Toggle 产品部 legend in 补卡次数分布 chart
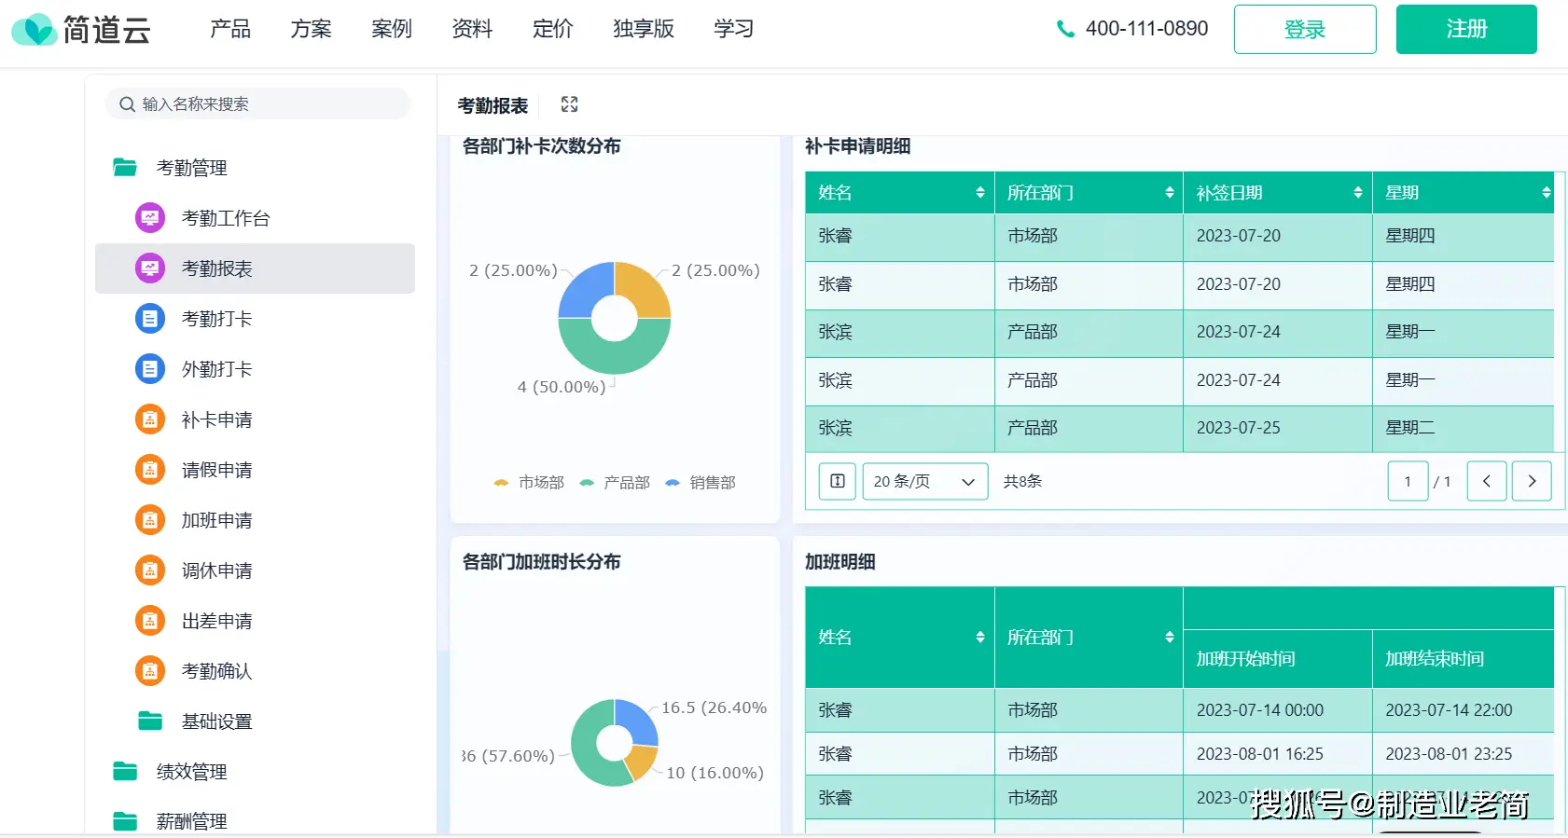This screenshot has height=838, width=1568. (615, 483)
